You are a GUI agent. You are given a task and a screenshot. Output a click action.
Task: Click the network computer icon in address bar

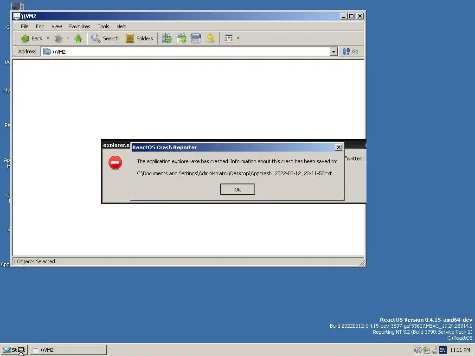[x=47, y=52]
